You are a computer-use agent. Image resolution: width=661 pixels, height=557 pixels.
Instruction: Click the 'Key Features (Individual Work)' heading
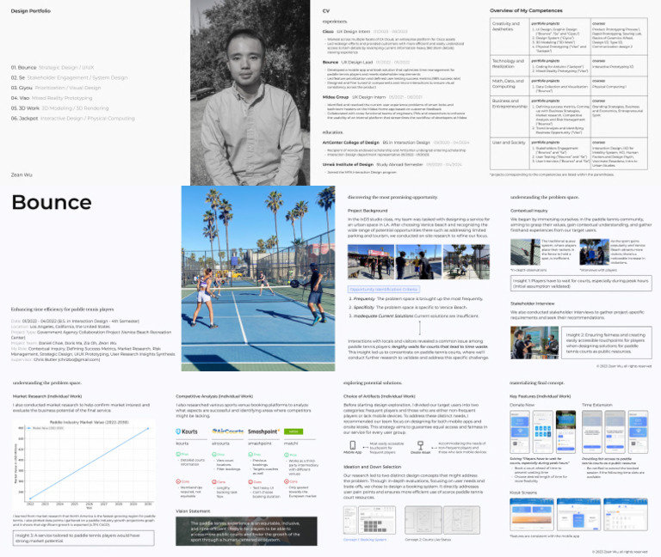540,396
